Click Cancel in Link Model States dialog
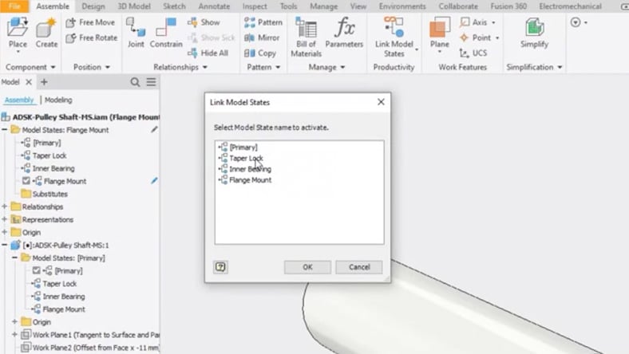 pyautogui.click(x=359, y=267)
